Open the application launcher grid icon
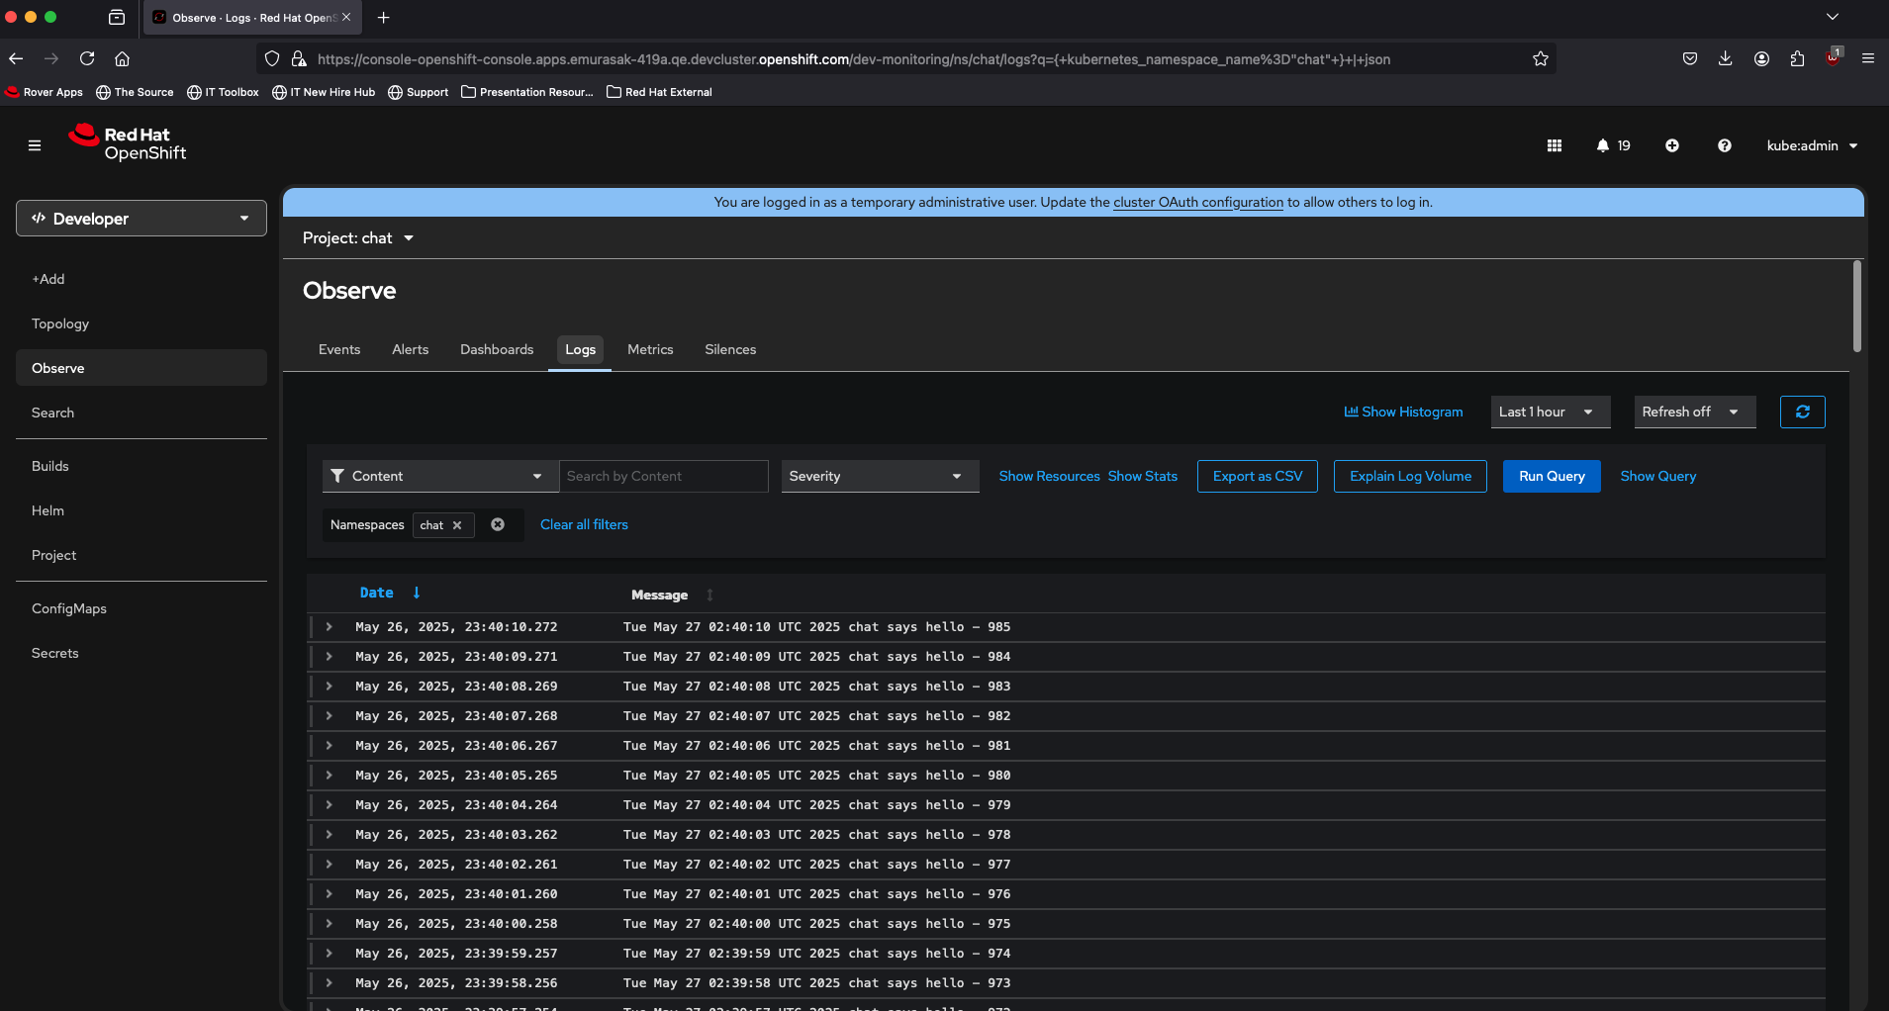 coord(1555,145)
